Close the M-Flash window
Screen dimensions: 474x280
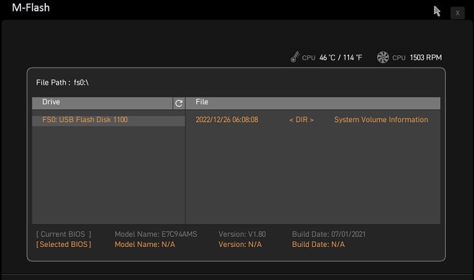click(x=457, y=13)
